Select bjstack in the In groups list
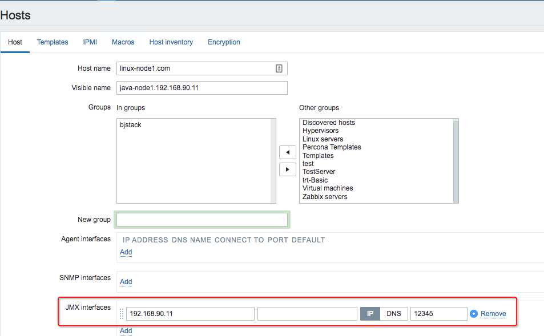 coord(131,125)
